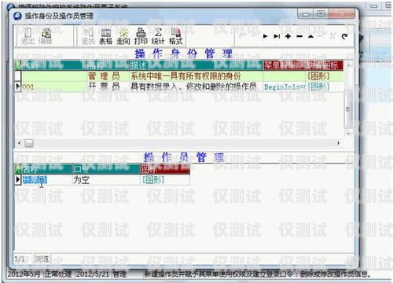Click [图形] cell in operator grid
Screen dimensions: 393x283
coord(165,180)
